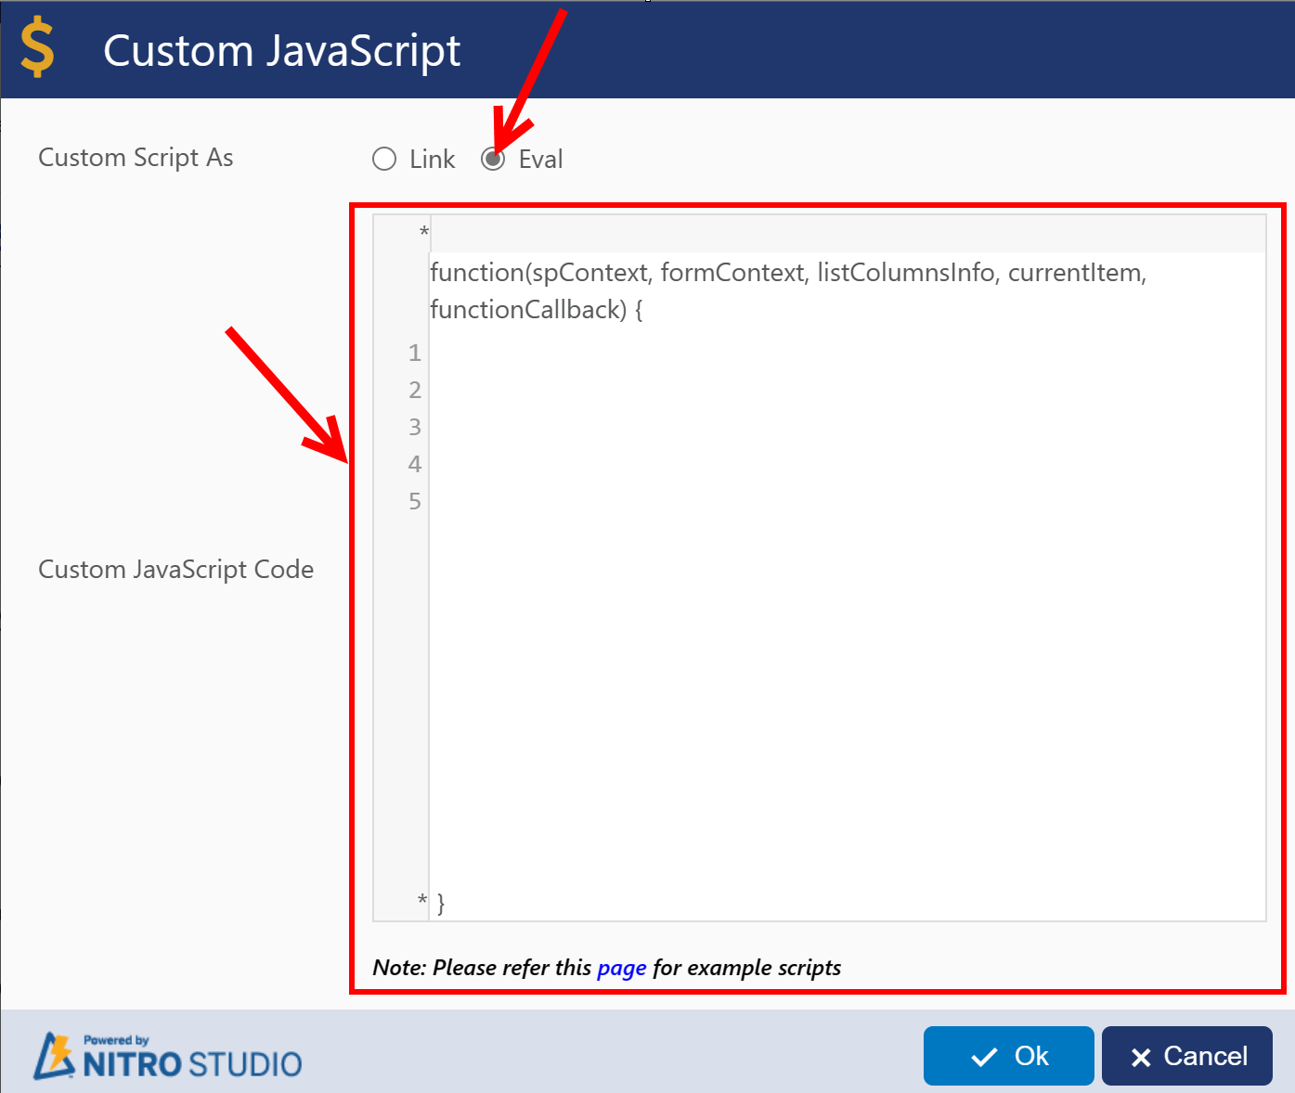Image resolution: width=1295 pixels, height=1093 pixels.
Task: Click the Custom JavaScript Code label
Action: [175, 570]
